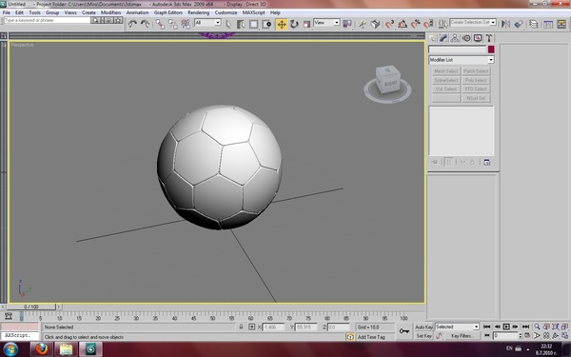Toggle the Auto Key button
This screenshot has width=571, height=357.
click(423, 327)
